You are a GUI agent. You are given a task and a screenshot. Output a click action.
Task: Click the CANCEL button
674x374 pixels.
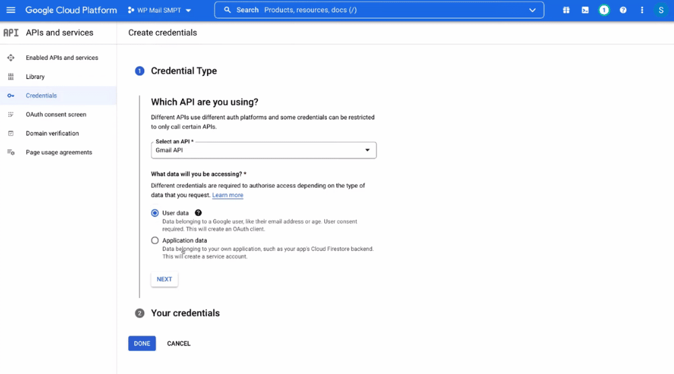[179, 343]
